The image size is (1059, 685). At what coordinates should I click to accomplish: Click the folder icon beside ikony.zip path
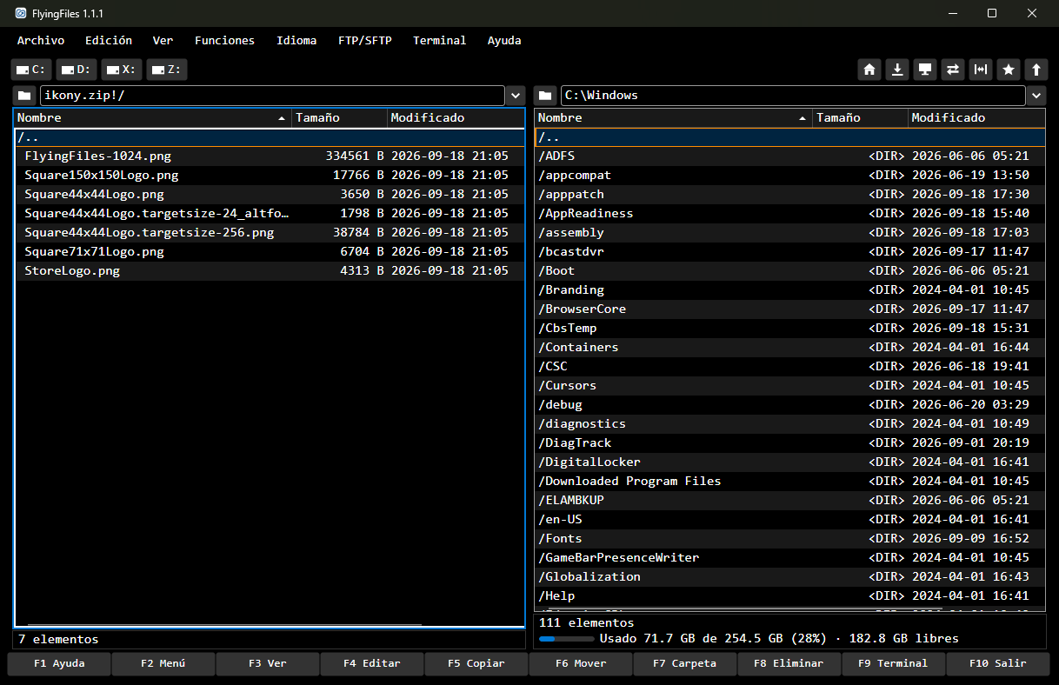click(x=24, y=96)
